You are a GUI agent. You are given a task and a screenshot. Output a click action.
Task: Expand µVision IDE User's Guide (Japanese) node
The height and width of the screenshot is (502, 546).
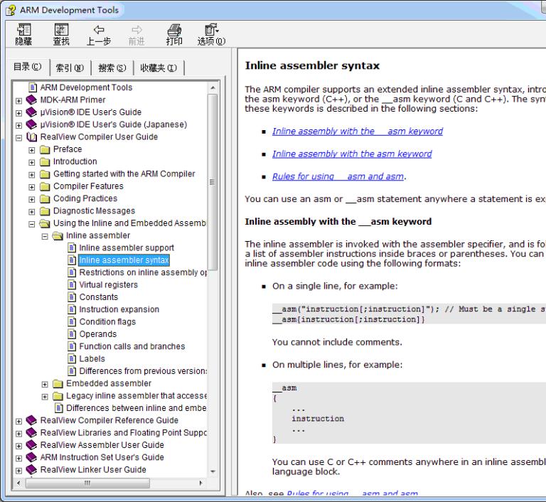18,125
